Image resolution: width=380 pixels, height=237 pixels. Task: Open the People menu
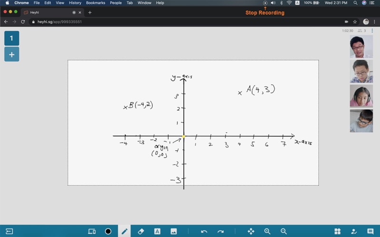point(115,3)
